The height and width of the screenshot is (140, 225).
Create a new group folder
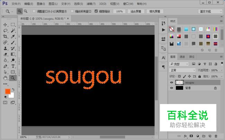(204, 136)
